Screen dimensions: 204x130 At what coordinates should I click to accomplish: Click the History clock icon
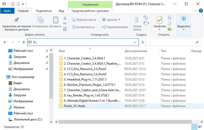(169, 29)
